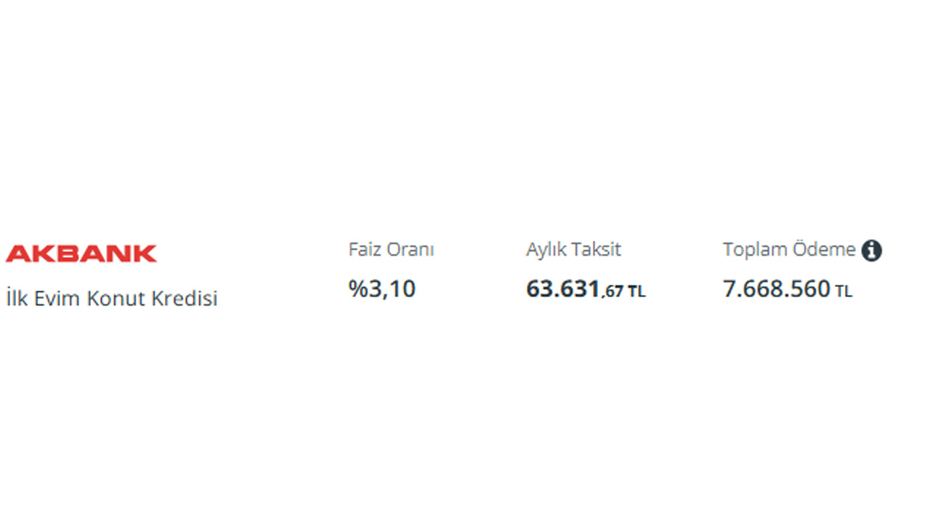This screenshot has width=930, height=523.
Task: Click the word Taksit in the header
Action: [597, 249]
